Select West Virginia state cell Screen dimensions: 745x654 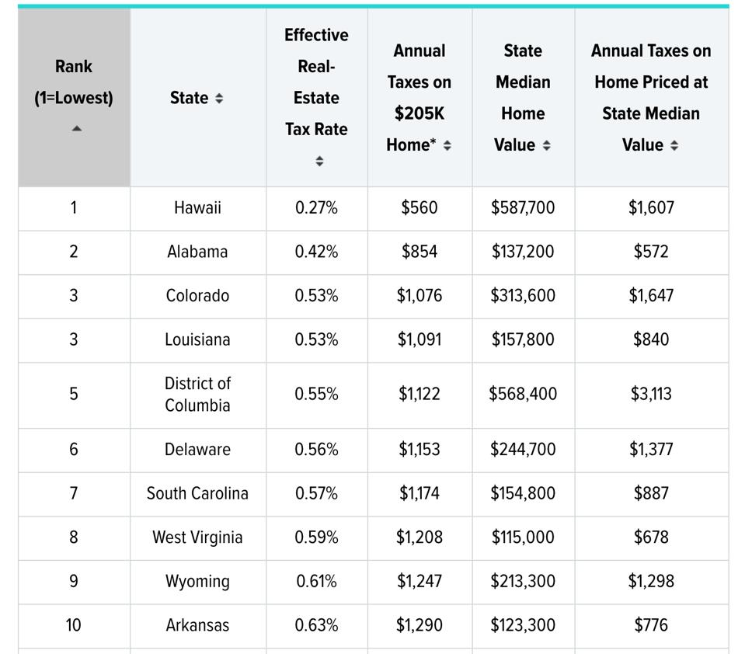(x=197, y=537)
